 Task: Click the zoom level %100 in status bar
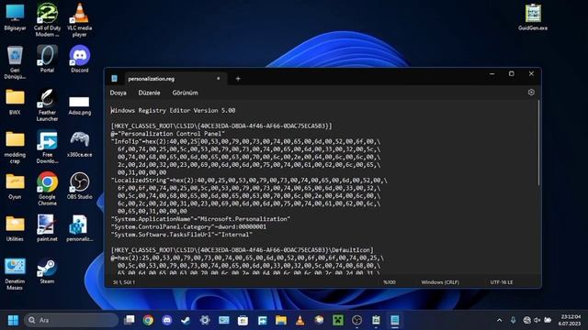pyautogui.click(x=390, y=282)
